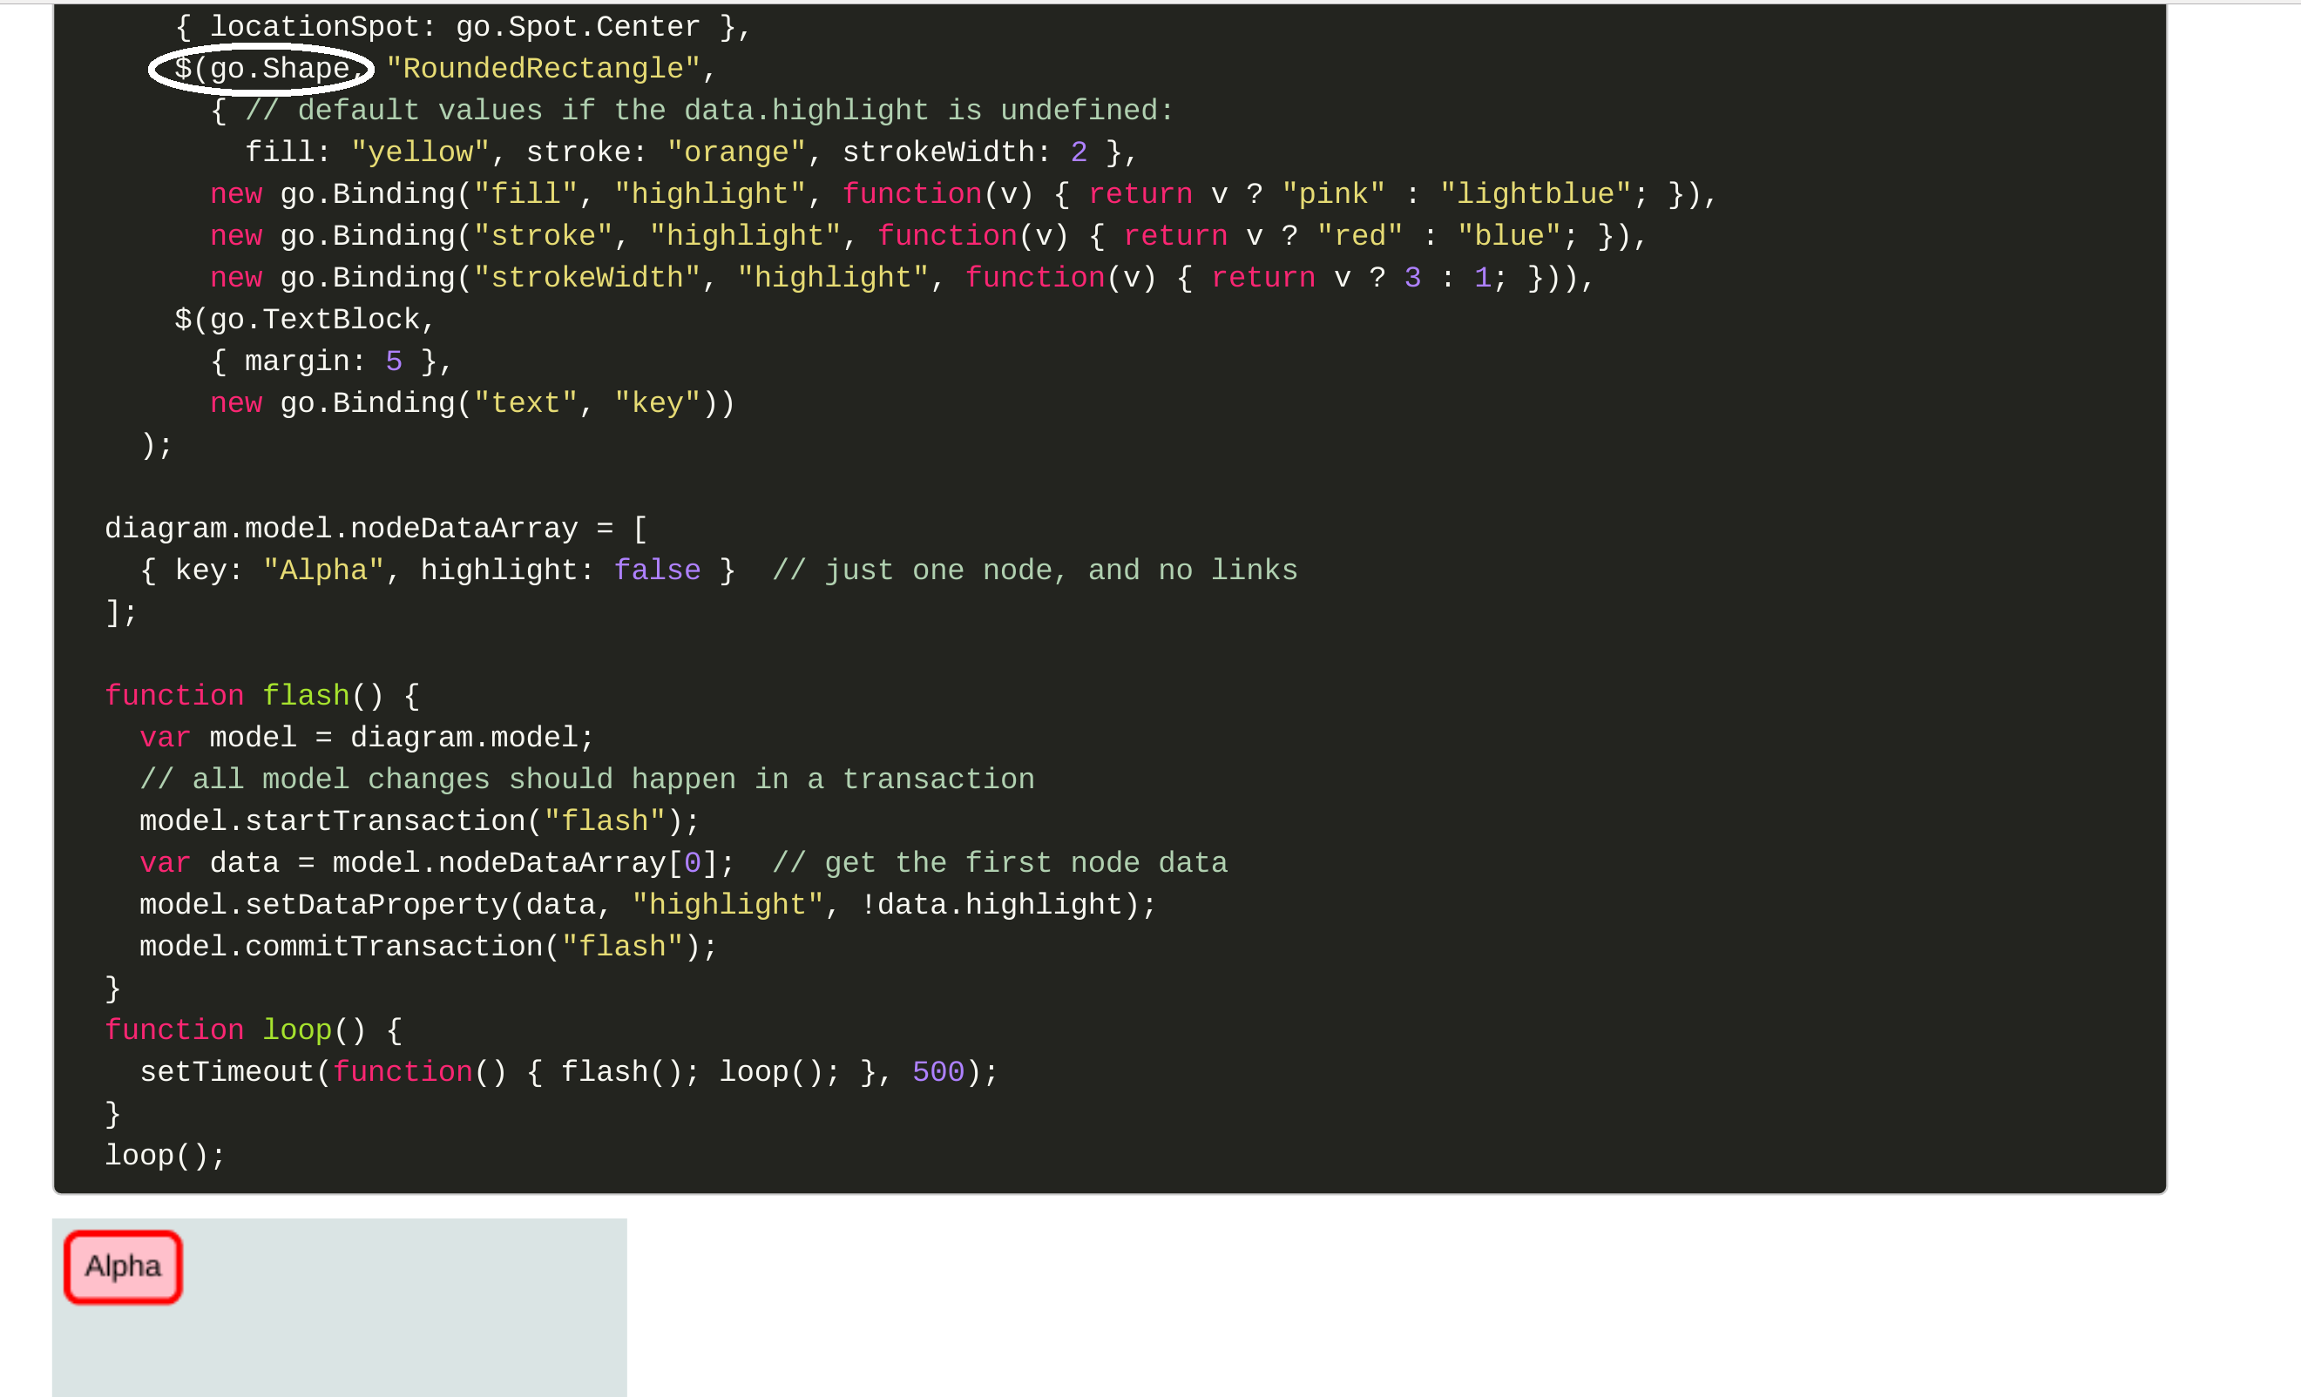
Task: Click the "blue" string in stroke binding
Action: pos(1508,236)
